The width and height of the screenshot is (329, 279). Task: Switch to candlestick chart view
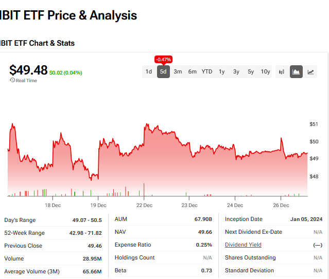[281, 72]
